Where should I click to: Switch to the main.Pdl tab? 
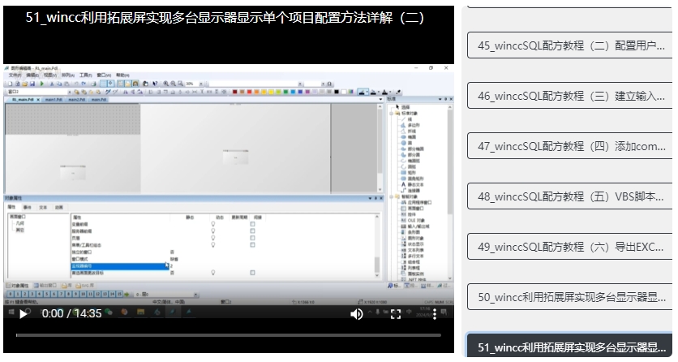pos(99,100)
